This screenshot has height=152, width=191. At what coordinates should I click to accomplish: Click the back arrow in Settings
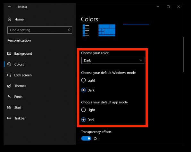tap(9, 7)
